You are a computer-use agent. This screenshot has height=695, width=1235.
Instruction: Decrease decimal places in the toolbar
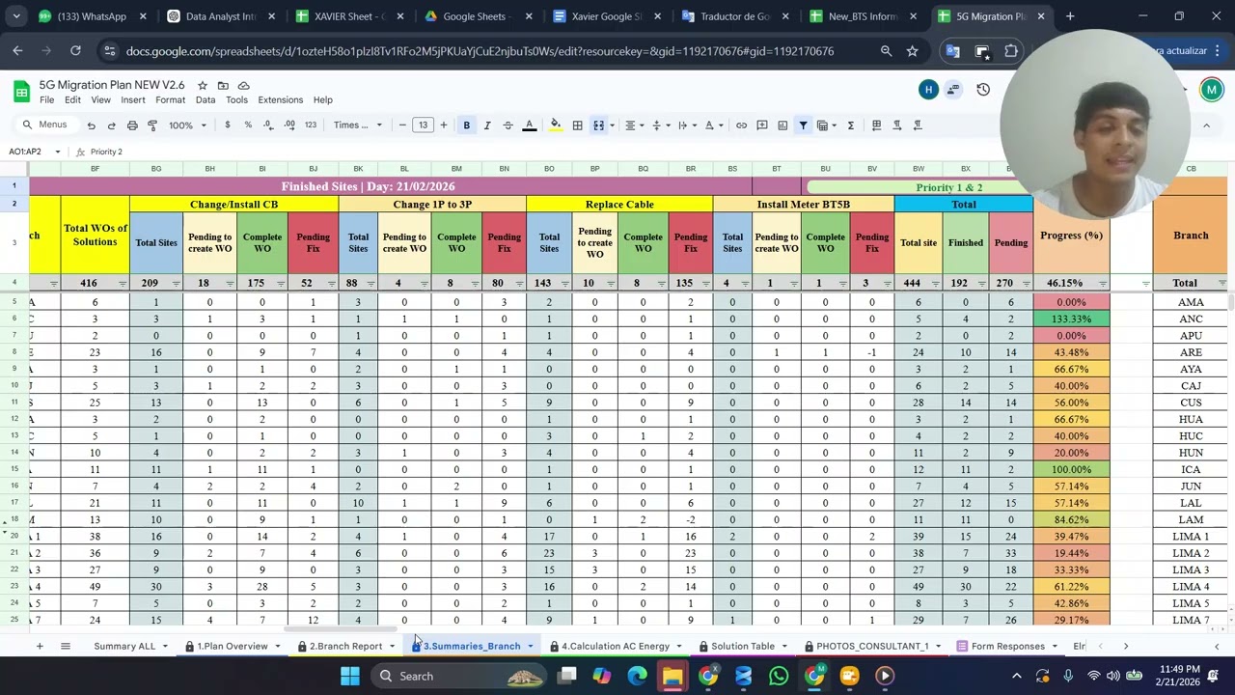267,125
